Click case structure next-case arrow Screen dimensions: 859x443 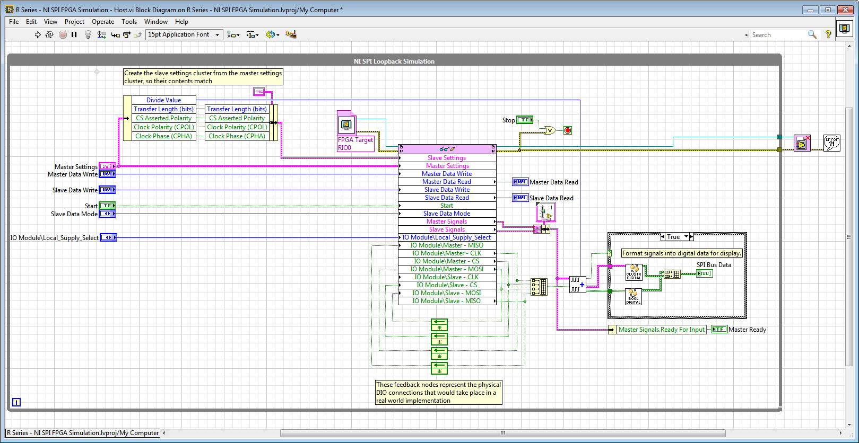click(x=691, y=237)
